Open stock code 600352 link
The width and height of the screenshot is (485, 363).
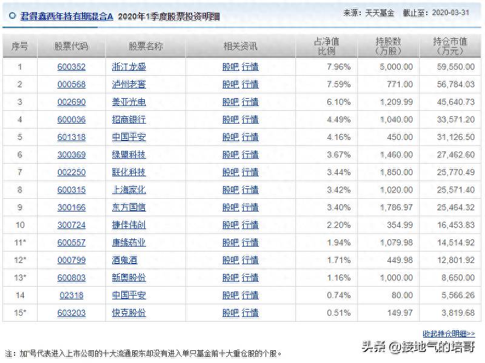[72, 67]
